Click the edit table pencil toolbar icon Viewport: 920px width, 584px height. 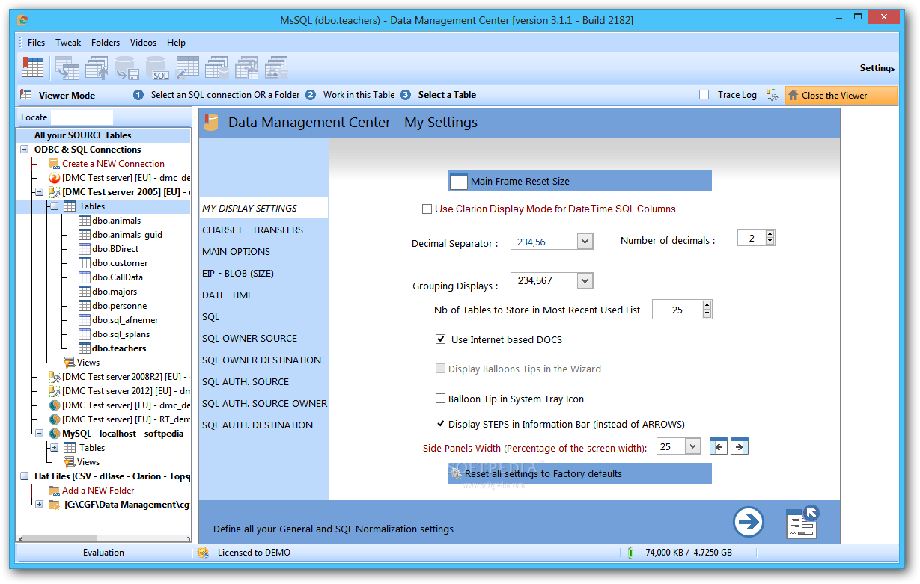click(187, 67)
